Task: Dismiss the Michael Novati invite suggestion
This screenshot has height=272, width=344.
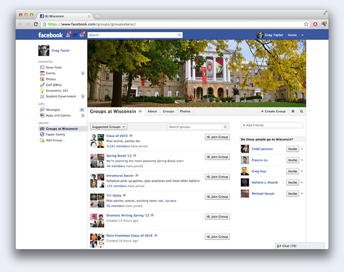Action: (x=302, y=194)
